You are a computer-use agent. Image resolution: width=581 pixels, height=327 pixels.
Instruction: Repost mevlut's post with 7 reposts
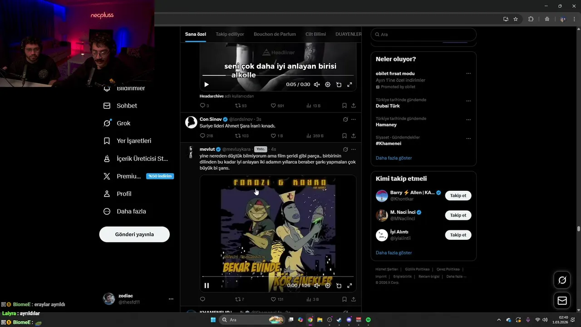237,299
